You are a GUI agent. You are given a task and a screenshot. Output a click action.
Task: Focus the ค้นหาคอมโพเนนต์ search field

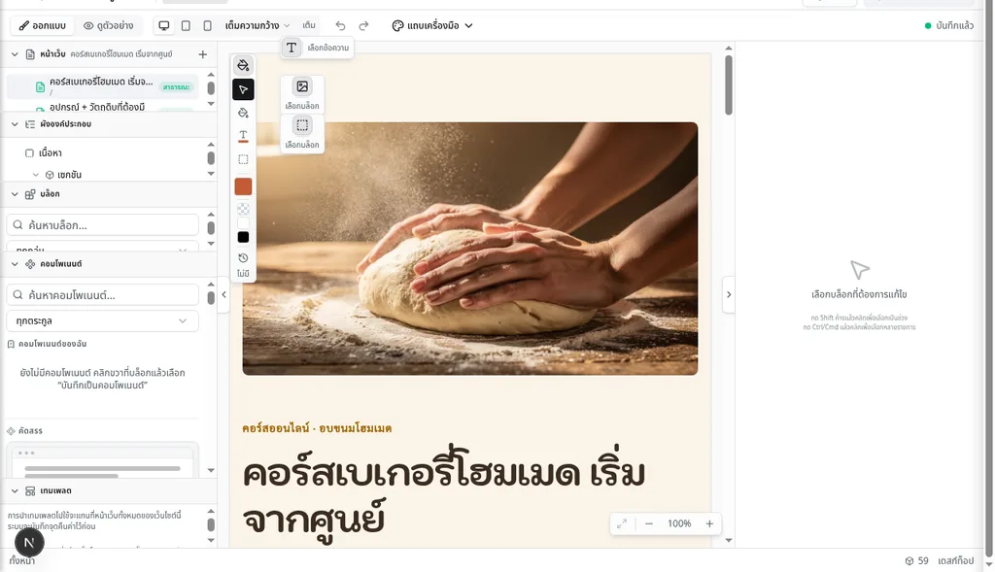point(103,295)
